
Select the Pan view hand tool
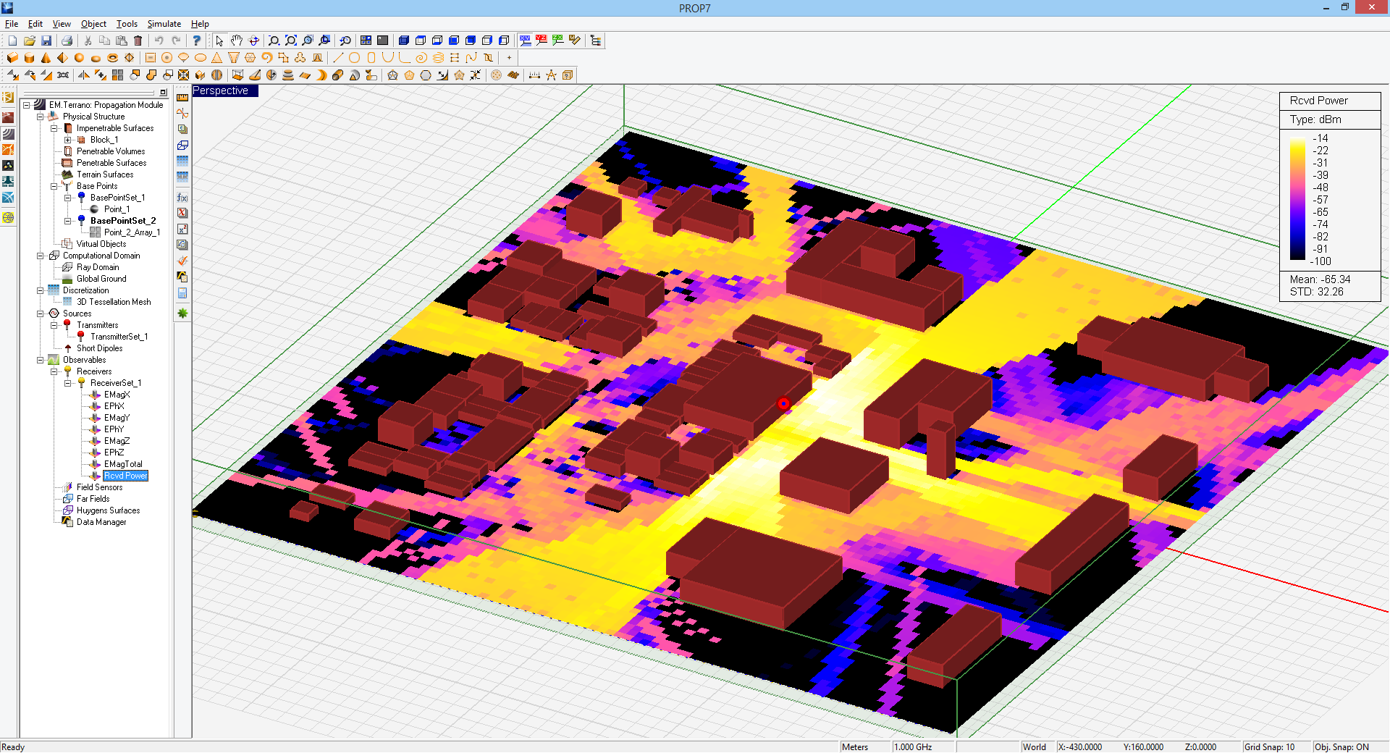pyautogui.click(x=237, y=41)
